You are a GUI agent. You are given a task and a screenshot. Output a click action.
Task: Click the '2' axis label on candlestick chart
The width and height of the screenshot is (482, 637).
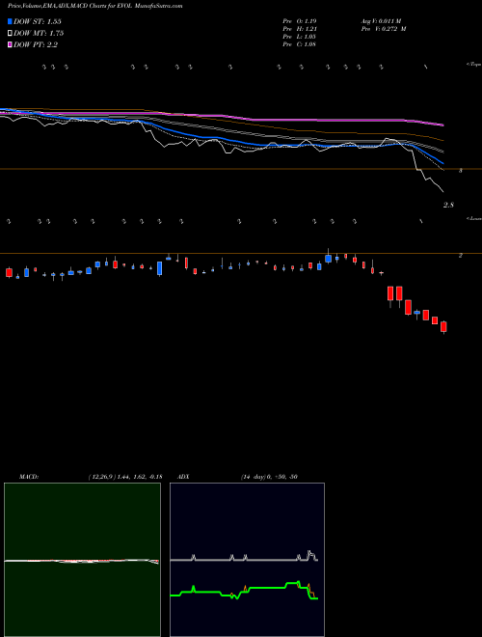(461, 255)
